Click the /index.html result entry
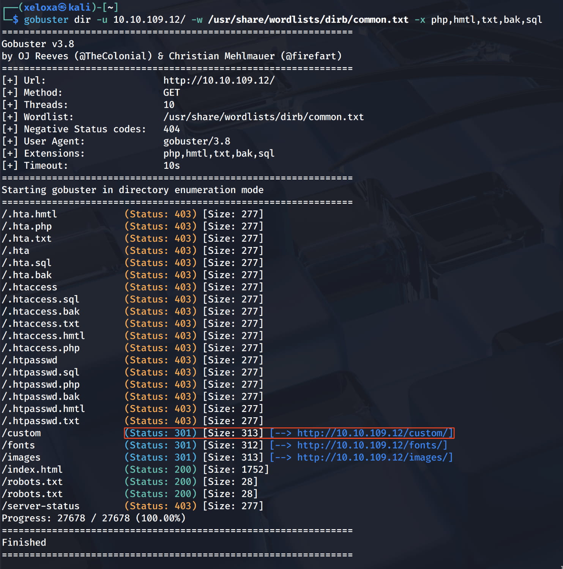Screen dimensions: 563x569 click(32, 470)
